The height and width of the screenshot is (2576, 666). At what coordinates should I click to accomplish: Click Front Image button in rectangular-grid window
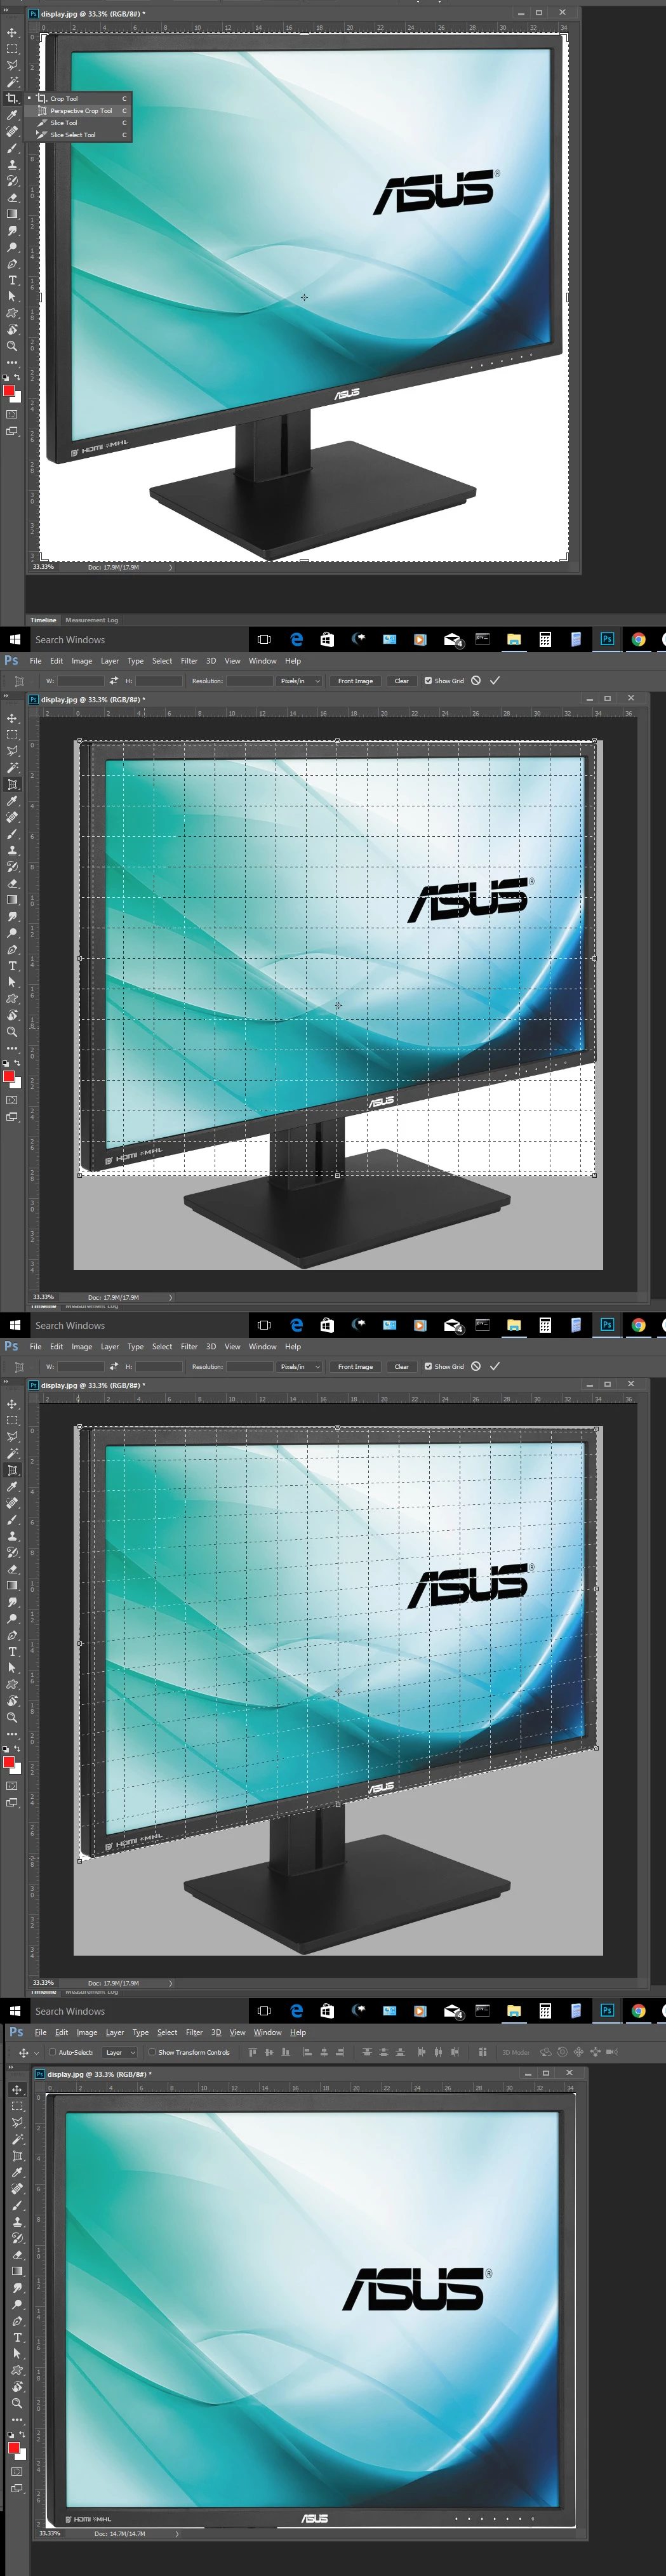click(355, 681)
